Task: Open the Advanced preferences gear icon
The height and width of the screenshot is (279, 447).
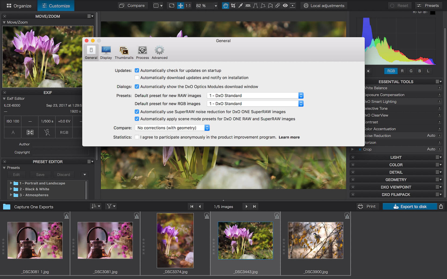Action: (159, 52)
